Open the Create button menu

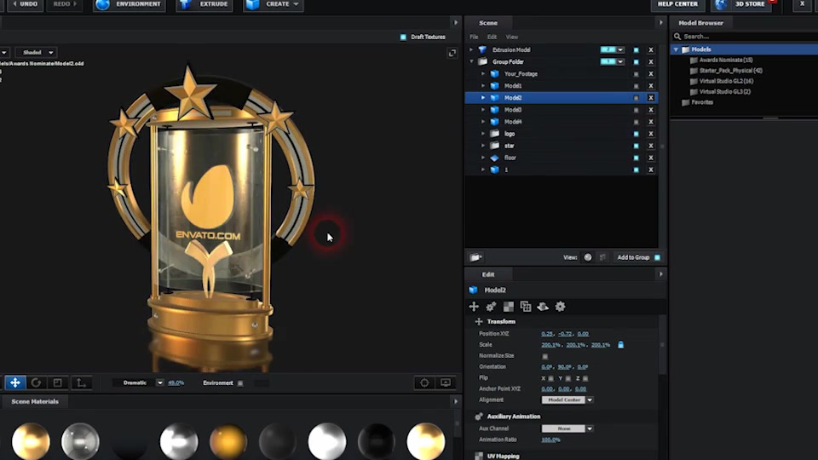tap(273, 5)
